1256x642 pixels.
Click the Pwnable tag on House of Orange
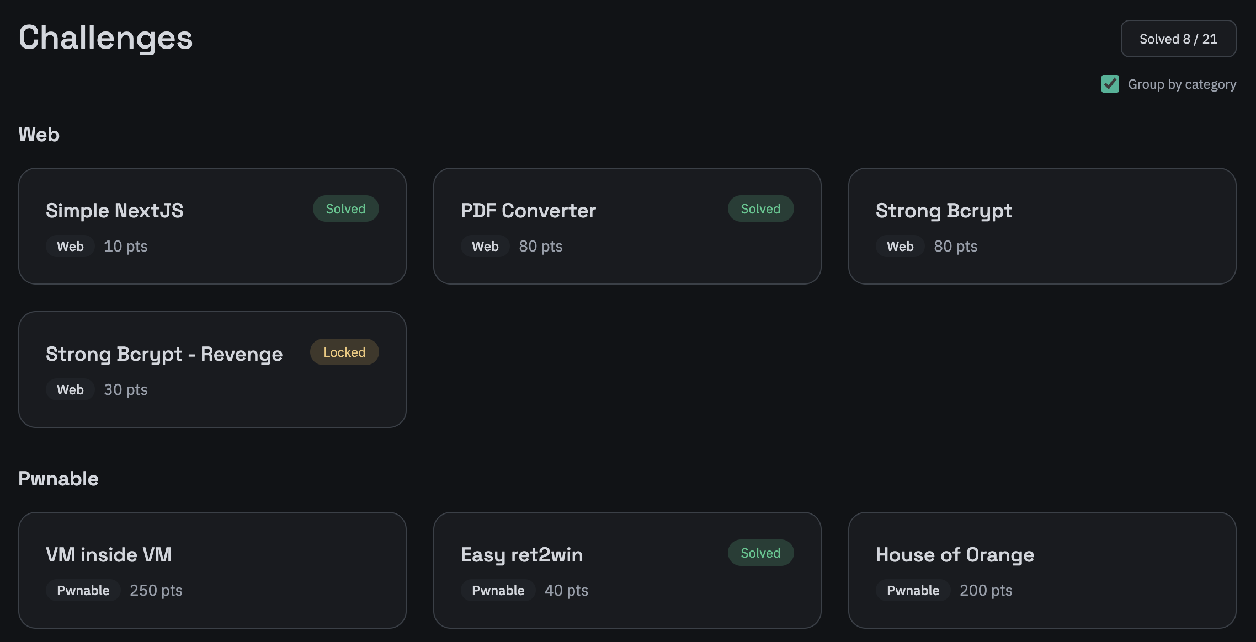coord(913,591)
